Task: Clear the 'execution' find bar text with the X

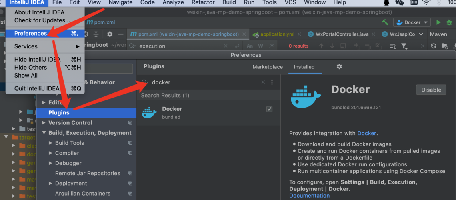Action: click(x=226, y=46)
